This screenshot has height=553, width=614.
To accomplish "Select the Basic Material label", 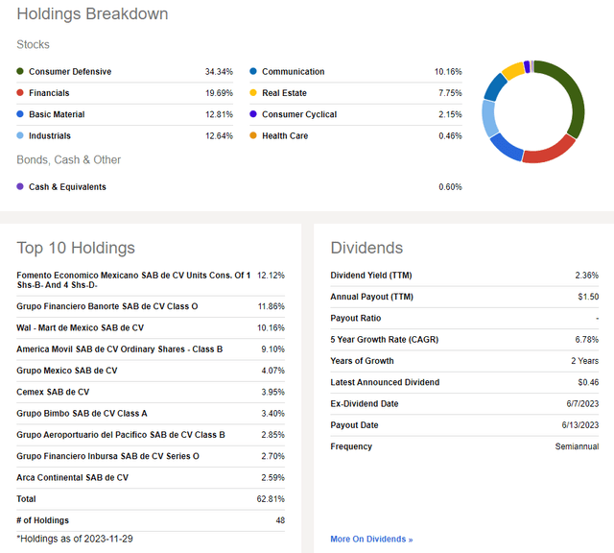I will click(57, 114).
